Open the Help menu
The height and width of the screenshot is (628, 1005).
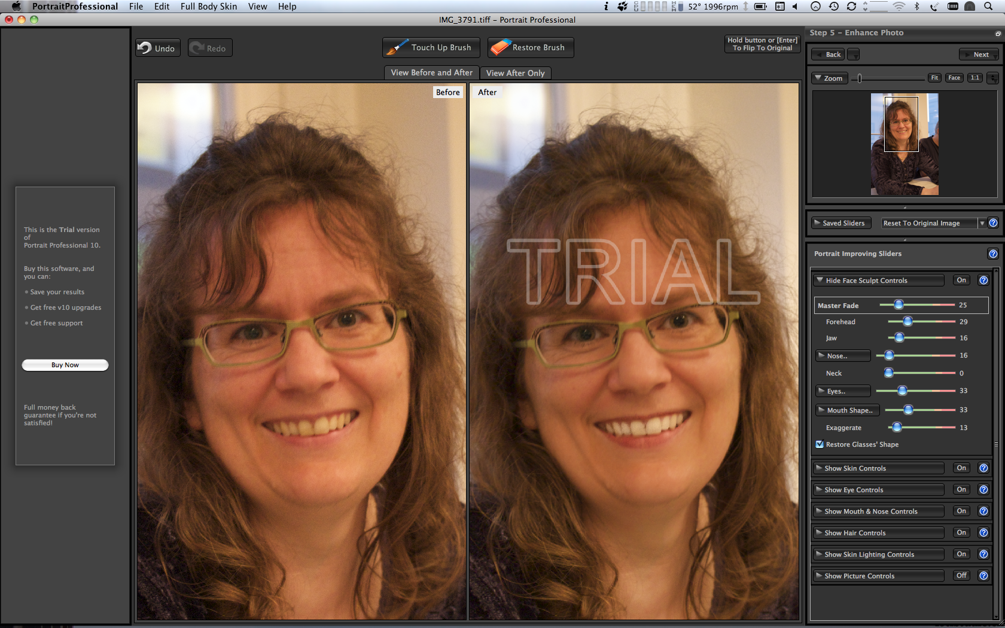tap(287, 6)
